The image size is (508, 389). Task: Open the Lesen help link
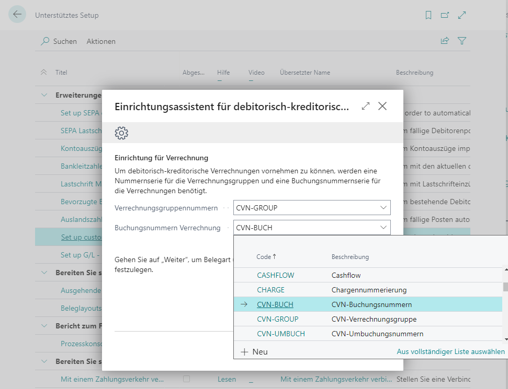227,379
